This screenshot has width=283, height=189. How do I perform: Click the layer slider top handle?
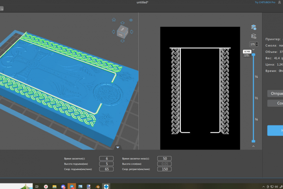tap(254, 55)
